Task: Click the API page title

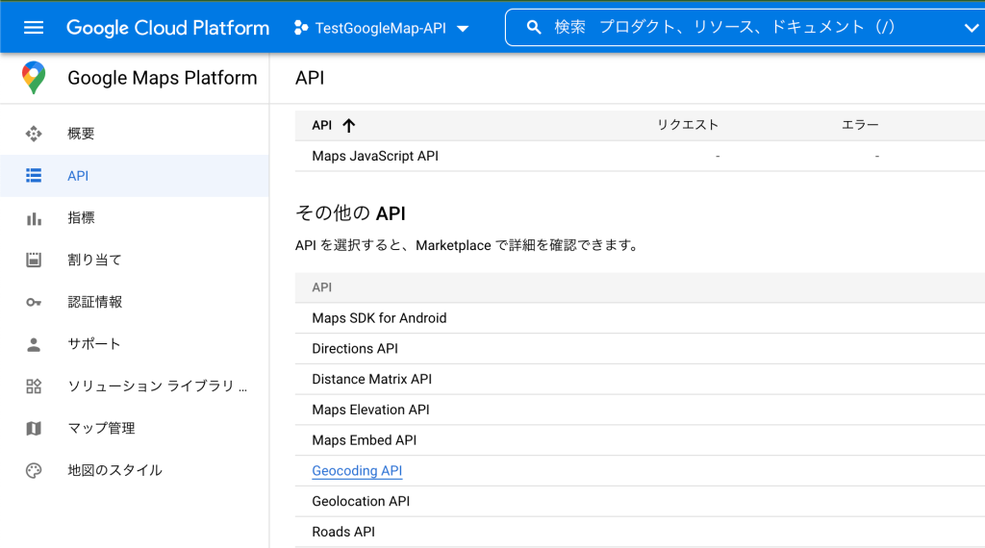Action: [310, 78]
